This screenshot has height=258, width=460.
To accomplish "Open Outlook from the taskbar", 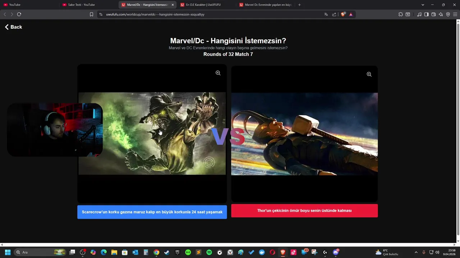I will [135, 252].
